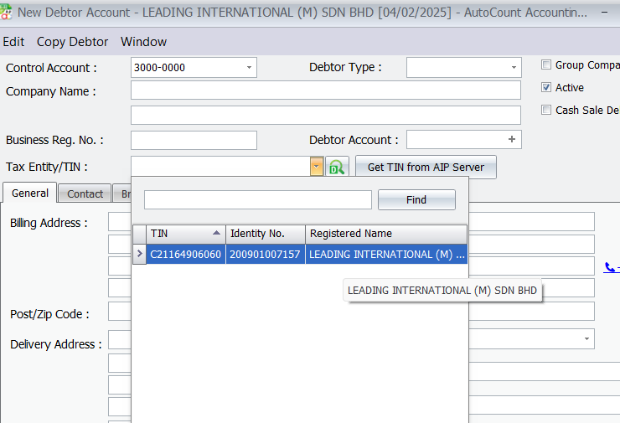
Task: Enable the Cash Sale Debtor checkbox
Action: coord(546,110)
